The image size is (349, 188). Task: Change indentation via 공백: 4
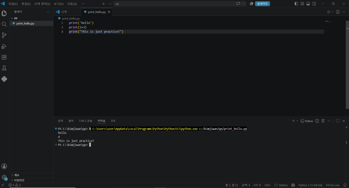coord(246,185)
